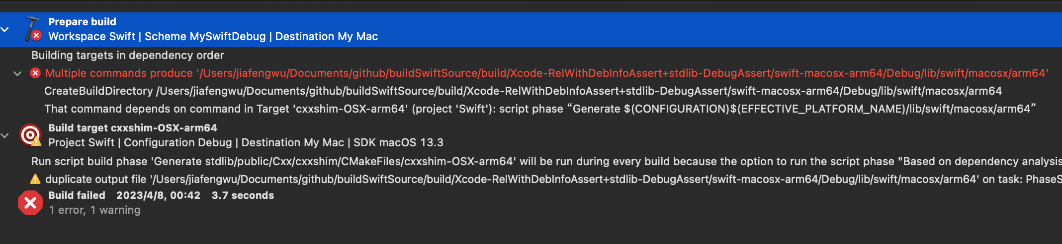Collapse the Build target cxxshim-OSX-arm64 chevron
The height and width of the screenshot is (244, 1062).
point(5,135)
